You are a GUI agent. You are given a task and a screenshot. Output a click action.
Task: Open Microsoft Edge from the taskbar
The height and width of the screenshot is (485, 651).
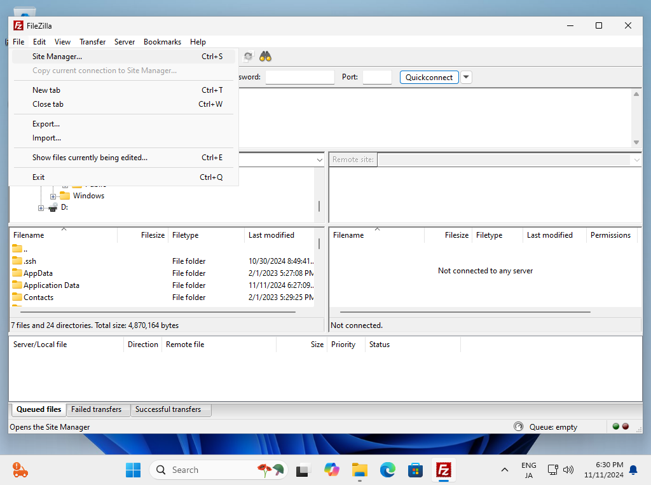388,470
